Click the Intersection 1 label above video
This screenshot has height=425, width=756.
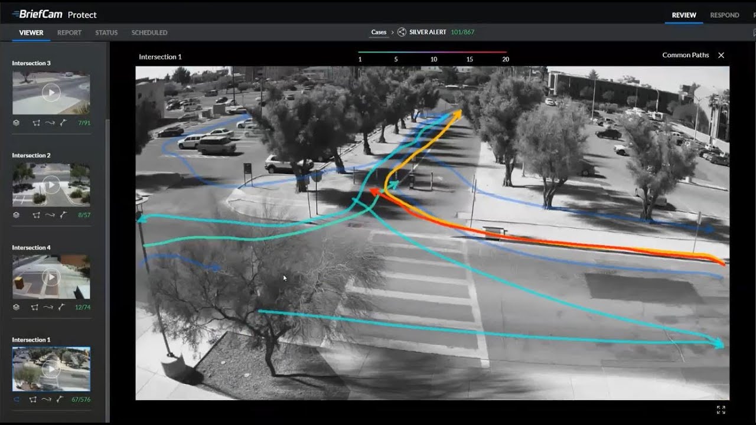click(x=160, y=57)
